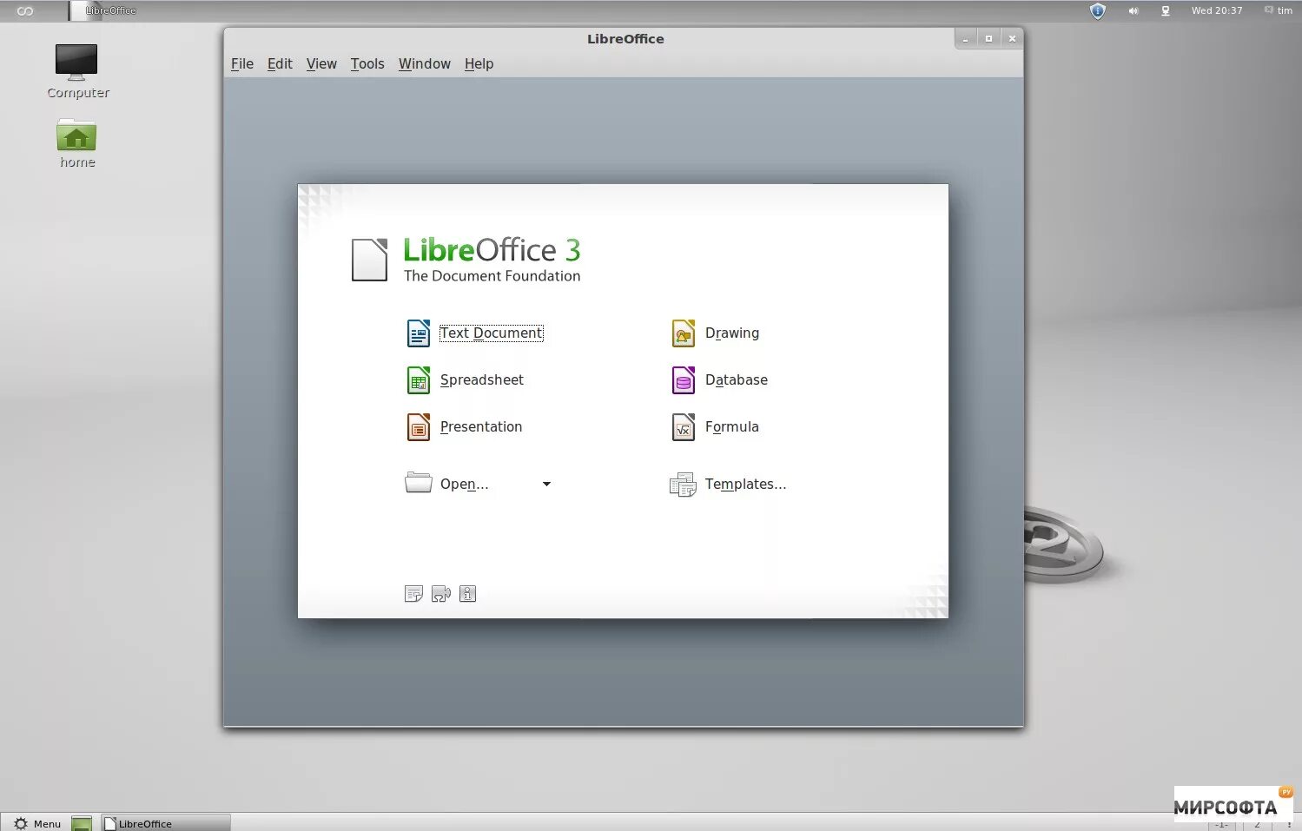This screenshot has height=831, width=1302.
Task: Click The Document Foundation text
Action: [492, 275]
